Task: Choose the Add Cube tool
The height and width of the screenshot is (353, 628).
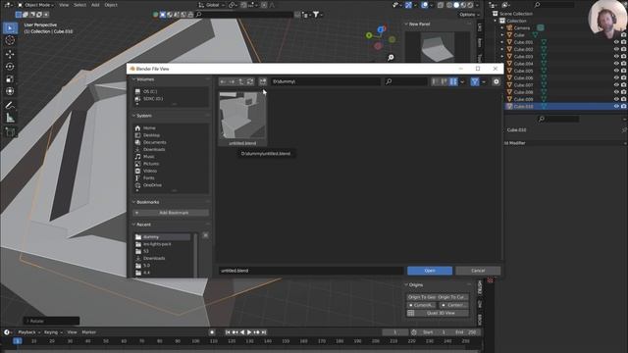Action: pyautogui.click(x=10, y=131)
